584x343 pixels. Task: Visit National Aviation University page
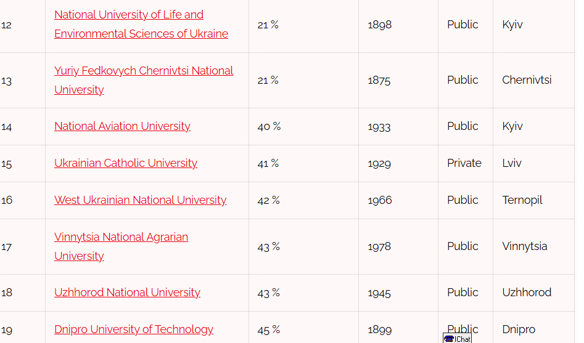click(x=122, y=126)
